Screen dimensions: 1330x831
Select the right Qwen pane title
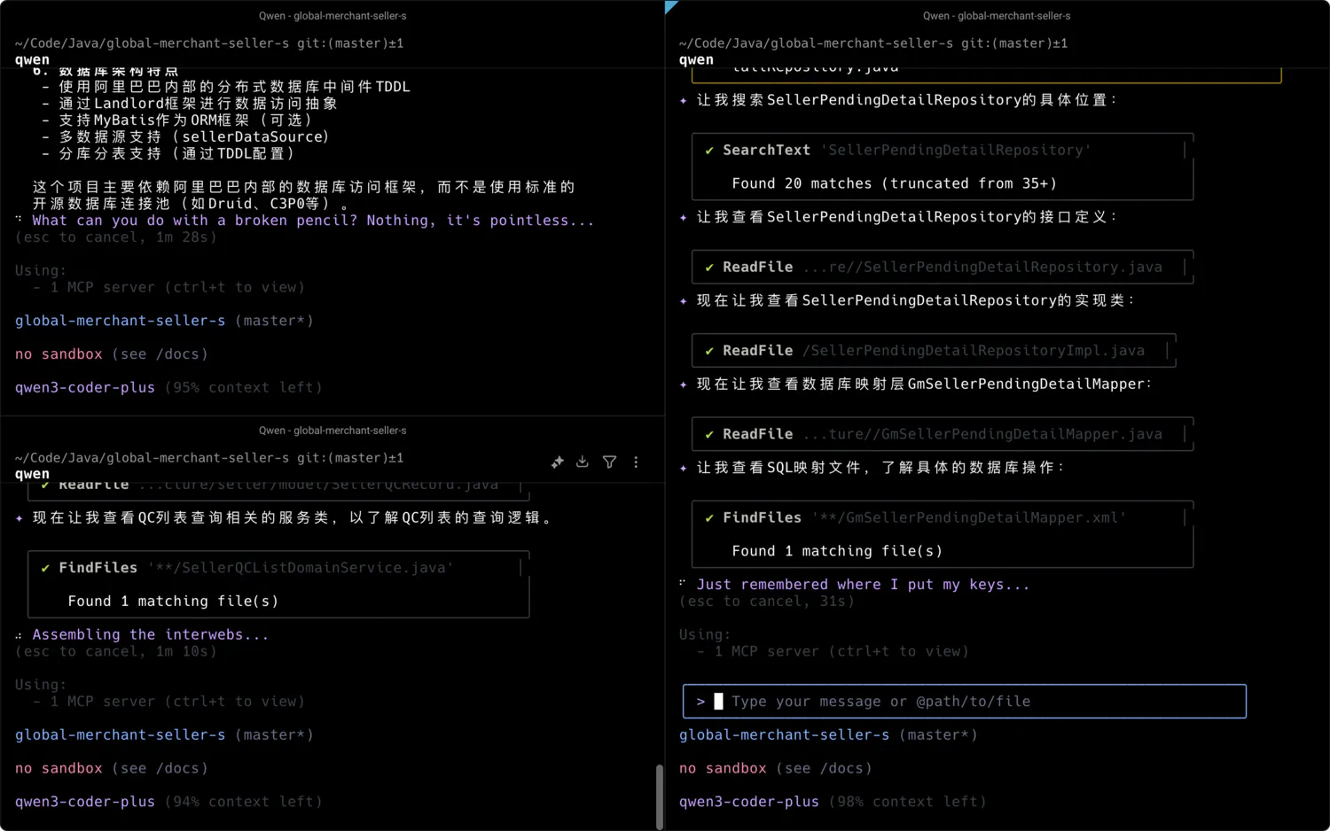click(x=996, y=16)
